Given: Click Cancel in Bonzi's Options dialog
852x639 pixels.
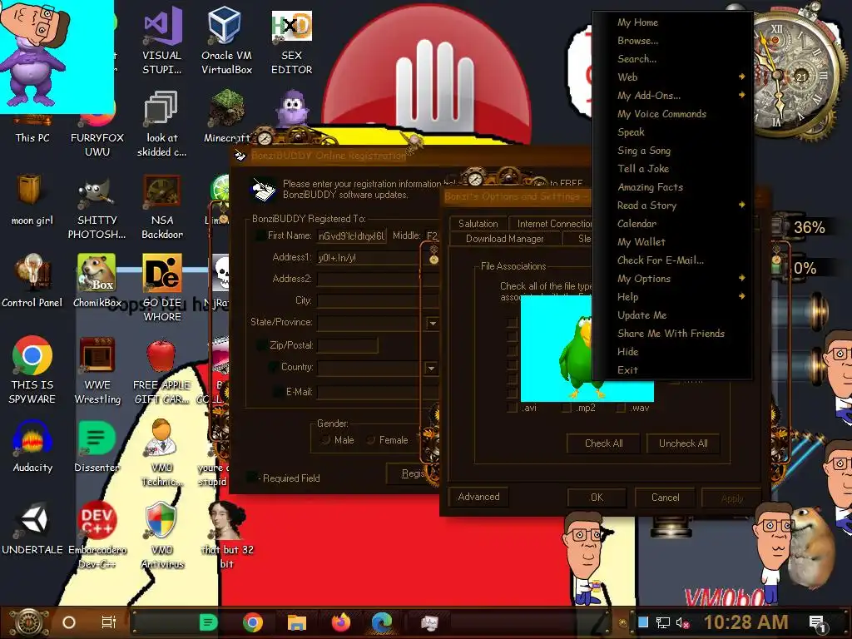Looking at the screenshot, I should [665, 498].
